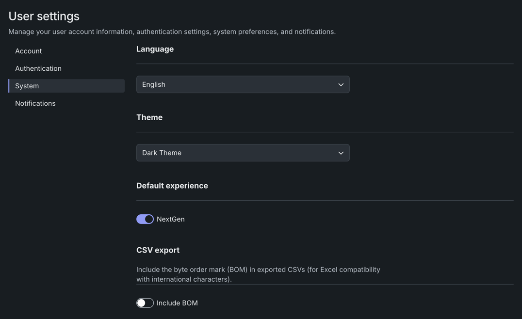The height and width of the screenshot is (319, 522).
Task: Click the Language section heading
Action: (x=155, y=49)
